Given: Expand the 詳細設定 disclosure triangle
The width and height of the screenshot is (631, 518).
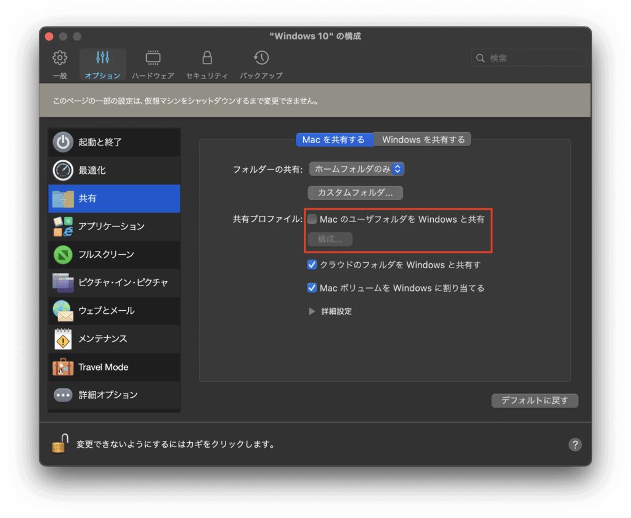Looking at the screenshot, I should click(x=311, y=311).
